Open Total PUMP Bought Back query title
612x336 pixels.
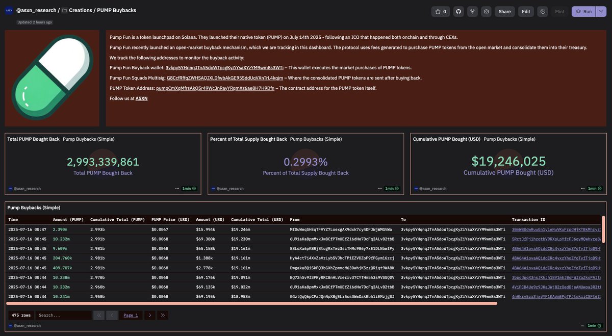coord(33,139)
